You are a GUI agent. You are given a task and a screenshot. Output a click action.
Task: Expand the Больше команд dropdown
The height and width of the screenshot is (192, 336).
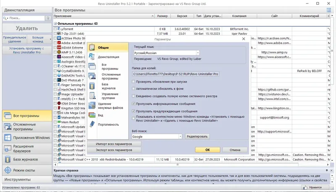point(50,39)
